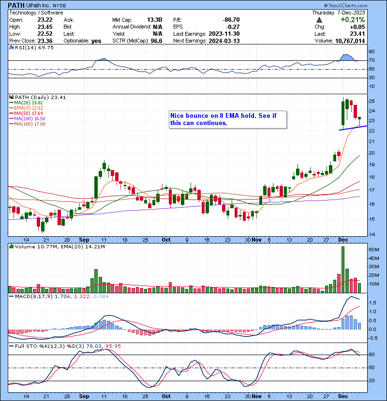Select the EPS value -0.27

tap(233, 27)
